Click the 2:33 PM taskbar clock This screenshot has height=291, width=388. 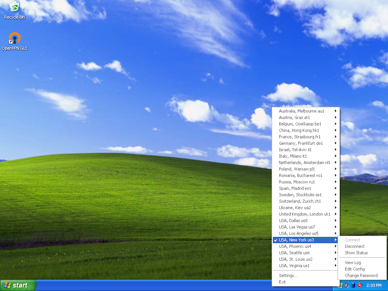click(374, 285)
